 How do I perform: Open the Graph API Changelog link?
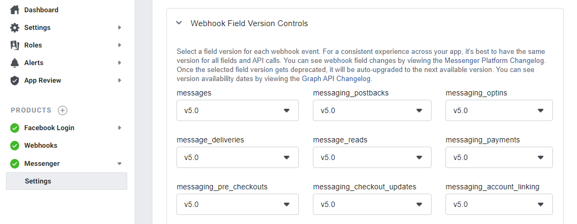pos(336,78)
